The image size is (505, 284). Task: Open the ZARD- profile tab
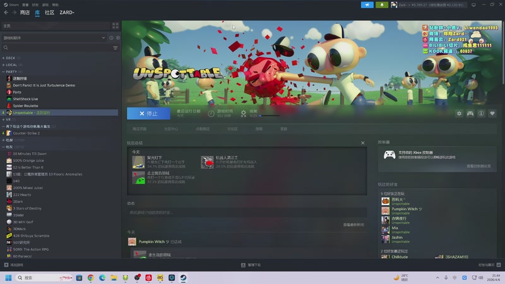[x=67, y=13]
